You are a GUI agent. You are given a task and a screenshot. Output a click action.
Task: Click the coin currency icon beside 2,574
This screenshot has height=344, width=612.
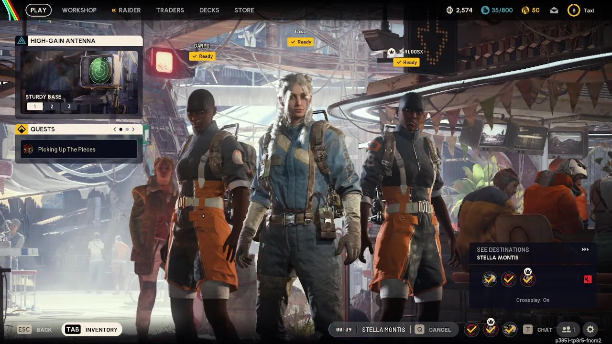[x=449, y=10]
